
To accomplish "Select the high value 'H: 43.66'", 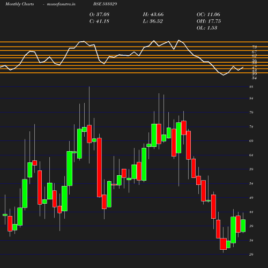I will (x=153, y=14).
